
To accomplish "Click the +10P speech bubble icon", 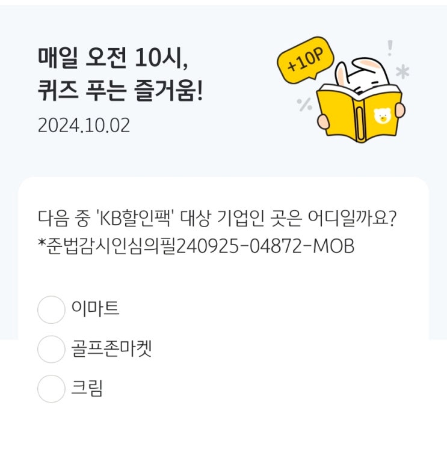I will (x=306, y=59).
